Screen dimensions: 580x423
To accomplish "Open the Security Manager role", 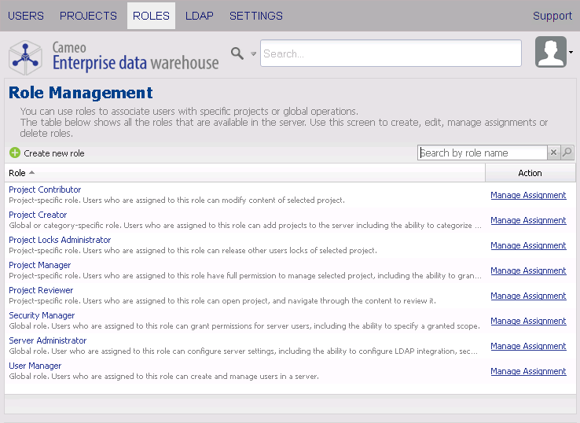I will (42, 315).
